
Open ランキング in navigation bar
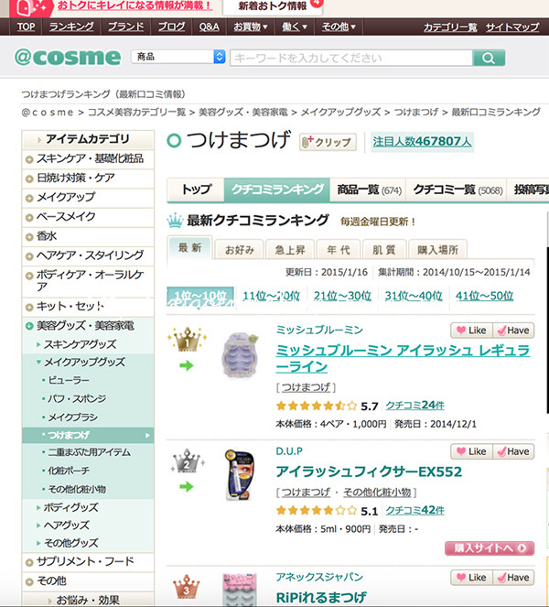(71, 27)
